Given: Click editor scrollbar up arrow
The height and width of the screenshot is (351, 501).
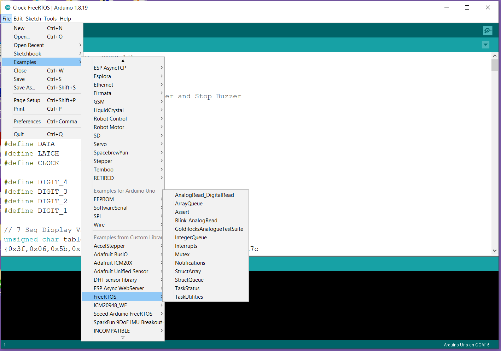Looking at the screenshot, I should pos(495,56).
